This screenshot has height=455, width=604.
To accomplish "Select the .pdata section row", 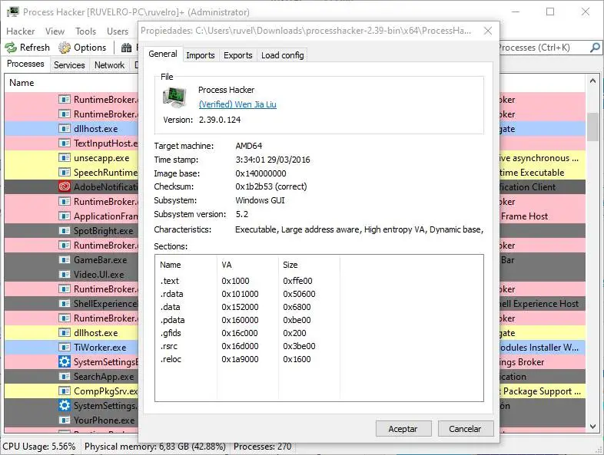I will point(319,320).
